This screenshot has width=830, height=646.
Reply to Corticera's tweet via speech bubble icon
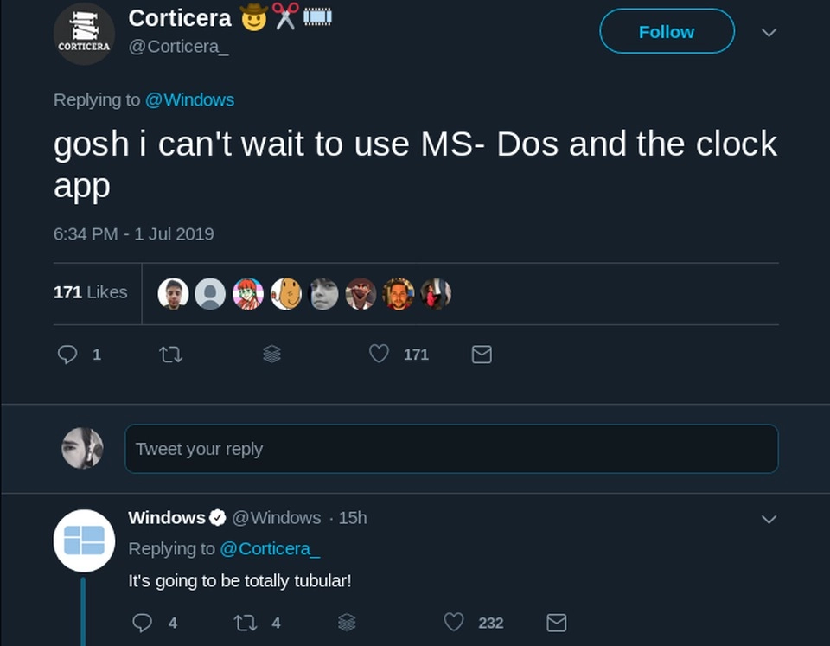pos(68,355)
